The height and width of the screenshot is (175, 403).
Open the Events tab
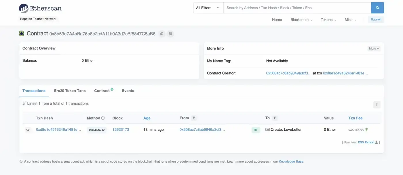pyautogui.click(x=128, y=91)
